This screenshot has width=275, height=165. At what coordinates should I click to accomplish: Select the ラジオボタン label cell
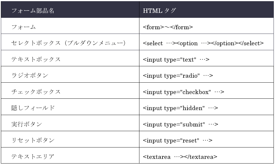tap(30, 76)
